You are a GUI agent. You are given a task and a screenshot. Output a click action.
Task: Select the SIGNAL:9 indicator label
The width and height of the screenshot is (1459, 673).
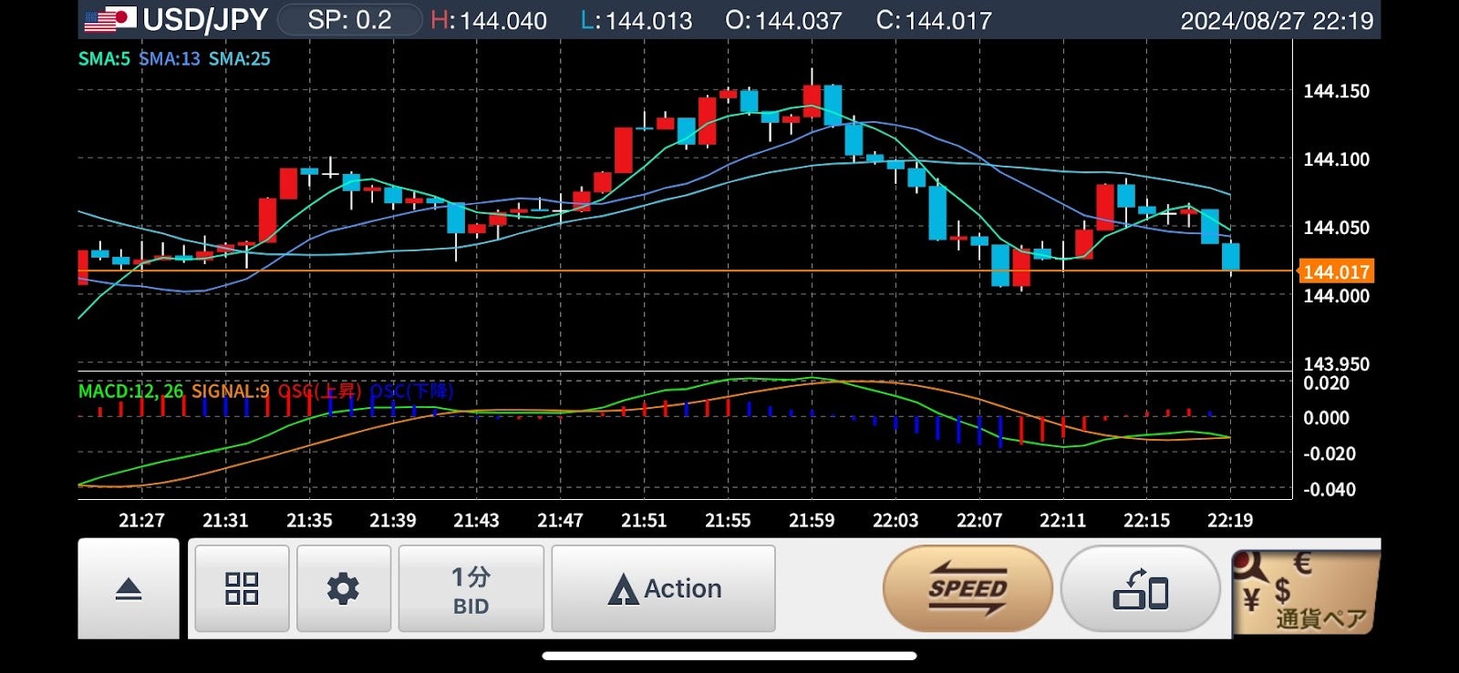point(230,391)
